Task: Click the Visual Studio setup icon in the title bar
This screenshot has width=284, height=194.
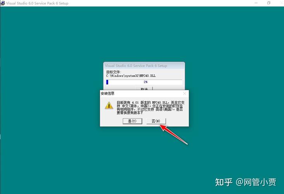Action: point(3,3)
